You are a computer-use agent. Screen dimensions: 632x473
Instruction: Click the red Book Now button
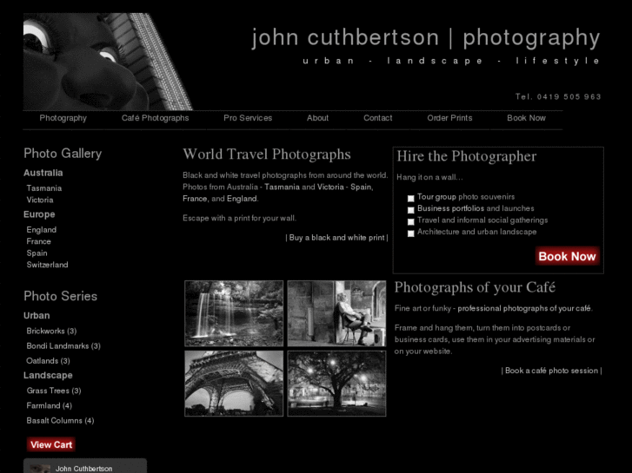[x=567, y=256]
